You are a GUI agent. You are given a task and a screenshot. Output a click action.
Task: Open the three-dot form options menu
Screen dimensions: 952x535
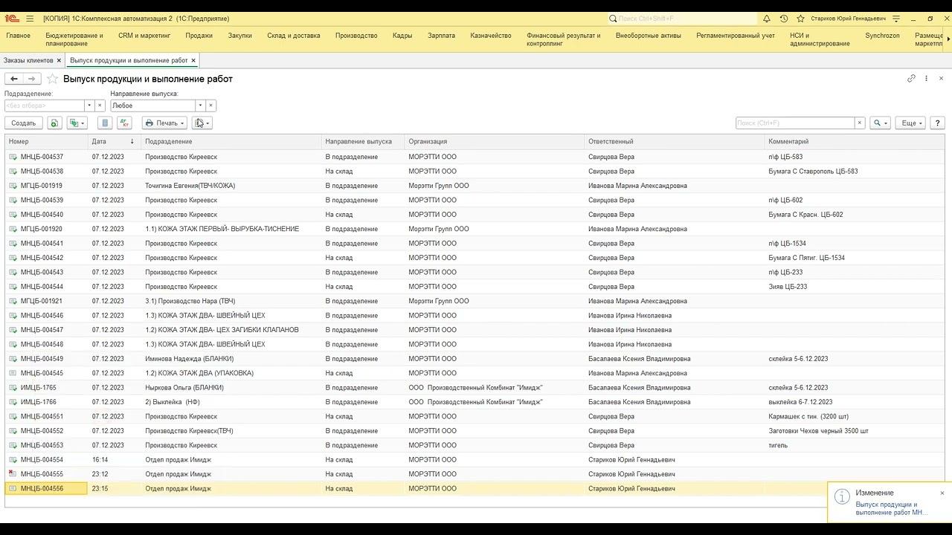(926, 79)
